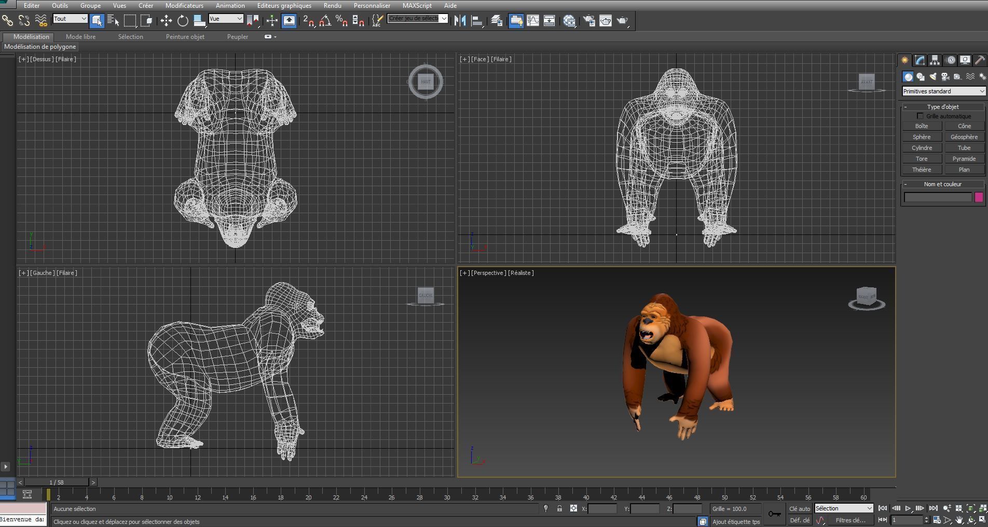
Task: Click the Pyramide primitive button
Action: tap(964, 159)
